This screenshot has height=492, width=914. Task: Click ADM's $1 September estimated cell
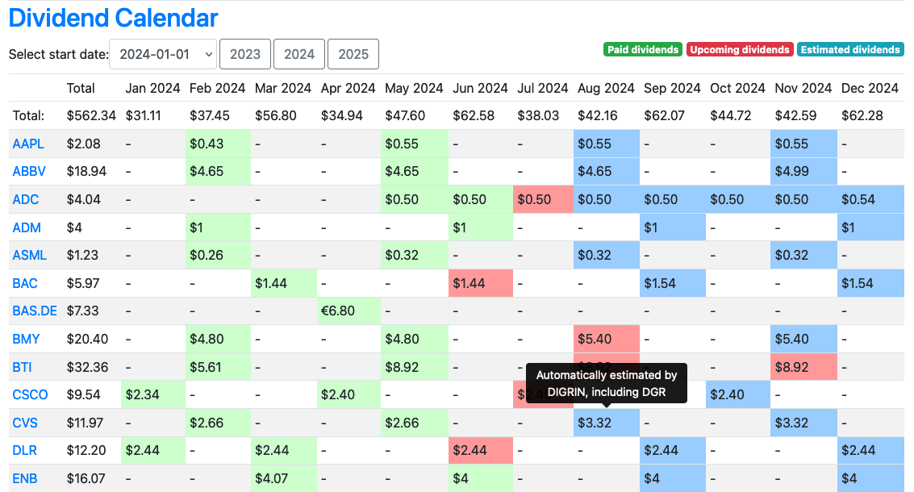673,227
